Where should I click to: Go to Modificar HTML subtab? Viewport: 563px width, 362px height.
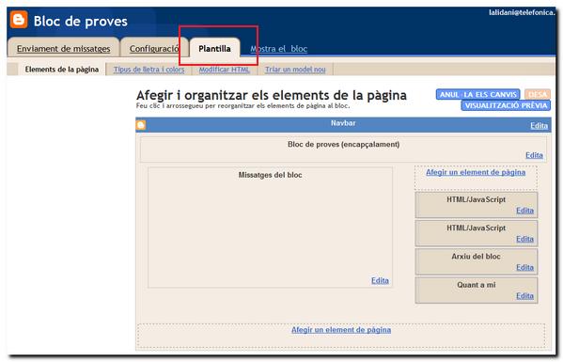[224, 70]
